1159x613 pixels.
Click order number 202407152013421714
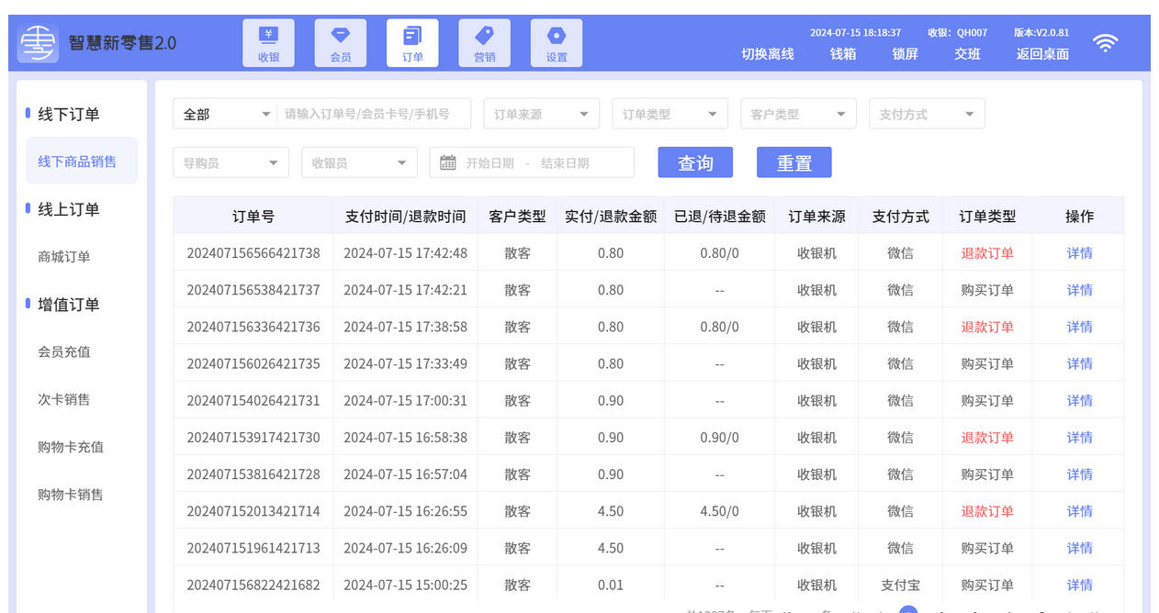pyautogui.click(x=253, y=511)
